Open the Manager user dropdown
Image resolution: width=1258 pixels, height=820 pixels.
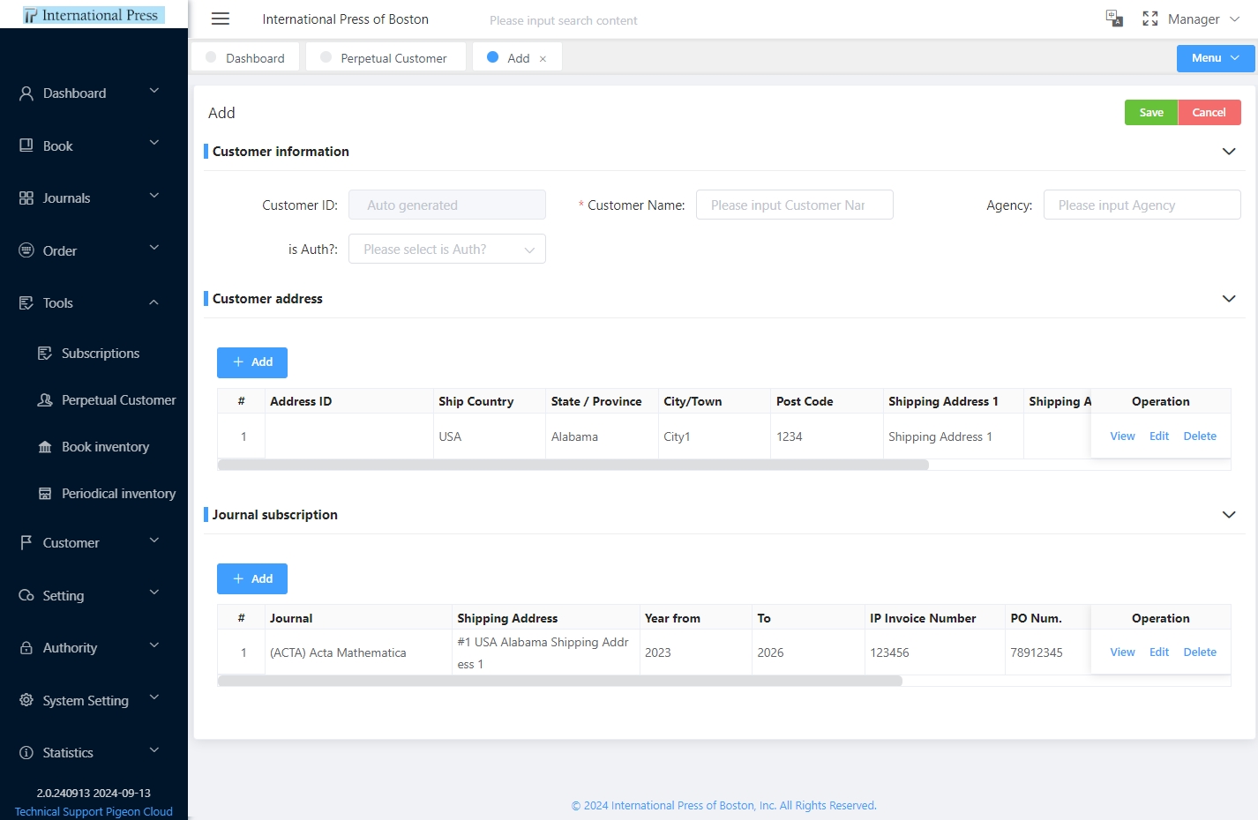coord(1203,19)
